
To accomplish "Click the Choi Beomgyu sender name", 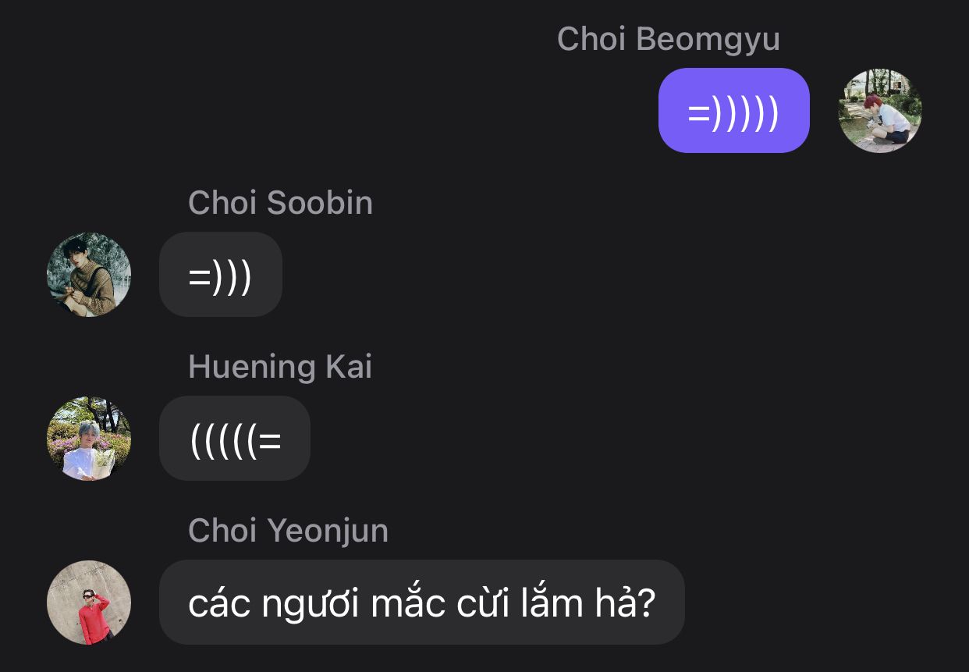I will click(669, 39).
